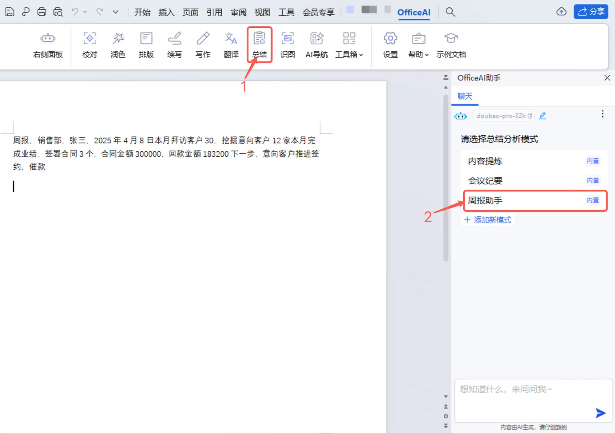Toggle the 右侧面板 right panel

[x=48, y=45]
